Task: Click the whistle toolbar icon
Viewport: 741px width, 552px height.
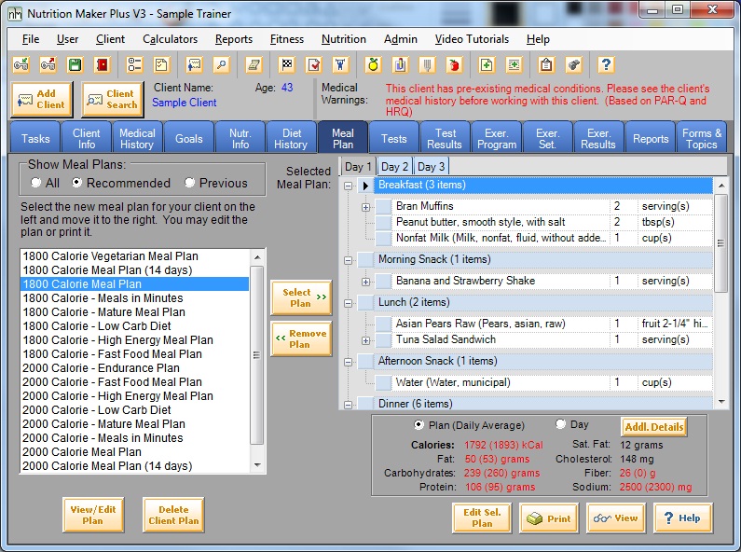Action: click(573, 64)
